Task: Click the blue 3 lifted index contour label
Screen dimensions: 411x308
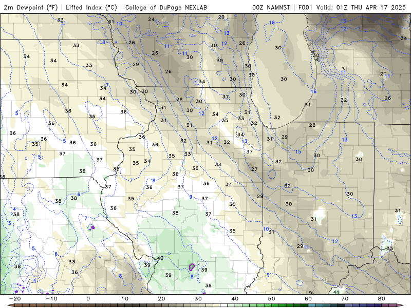Action: [10, 223]
